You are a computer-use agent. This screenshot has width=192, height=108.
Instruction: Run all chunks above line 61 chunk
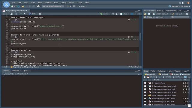[x=132, y=37]
